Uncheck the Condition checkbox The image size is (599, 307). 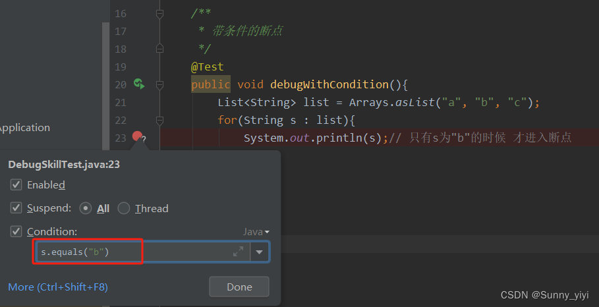coord(16,231)
